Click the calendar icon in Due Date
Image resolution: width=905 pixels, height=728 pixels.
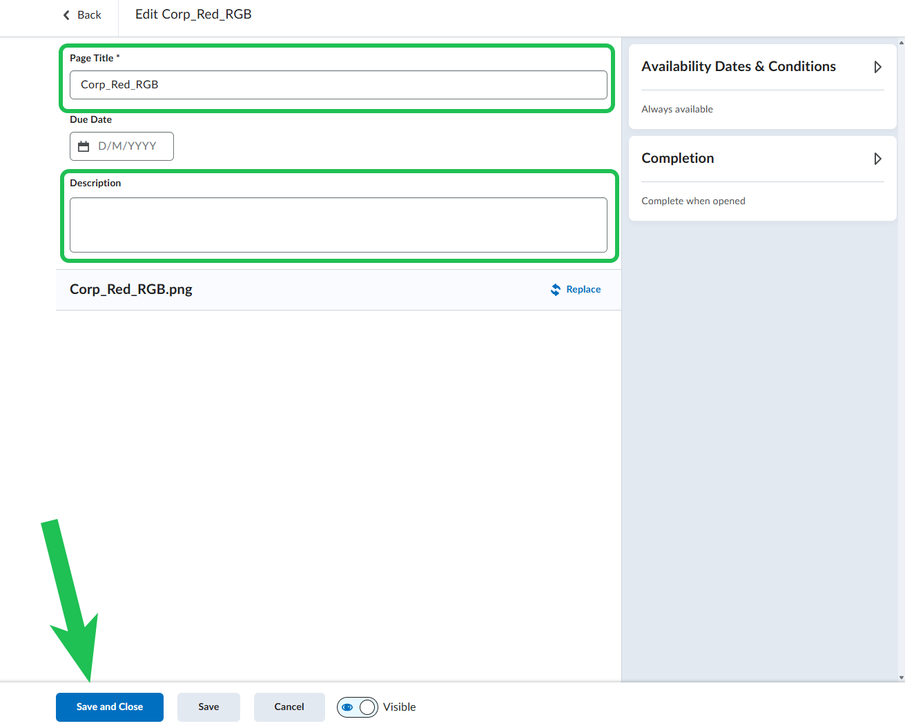coord(84,146)
